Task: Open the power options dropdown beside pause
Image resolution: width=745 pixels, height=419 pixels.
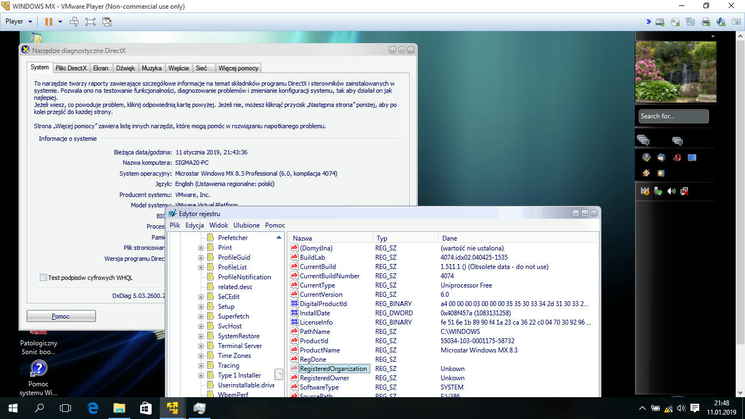Action: pyautogui.click(x=60, y=22)
